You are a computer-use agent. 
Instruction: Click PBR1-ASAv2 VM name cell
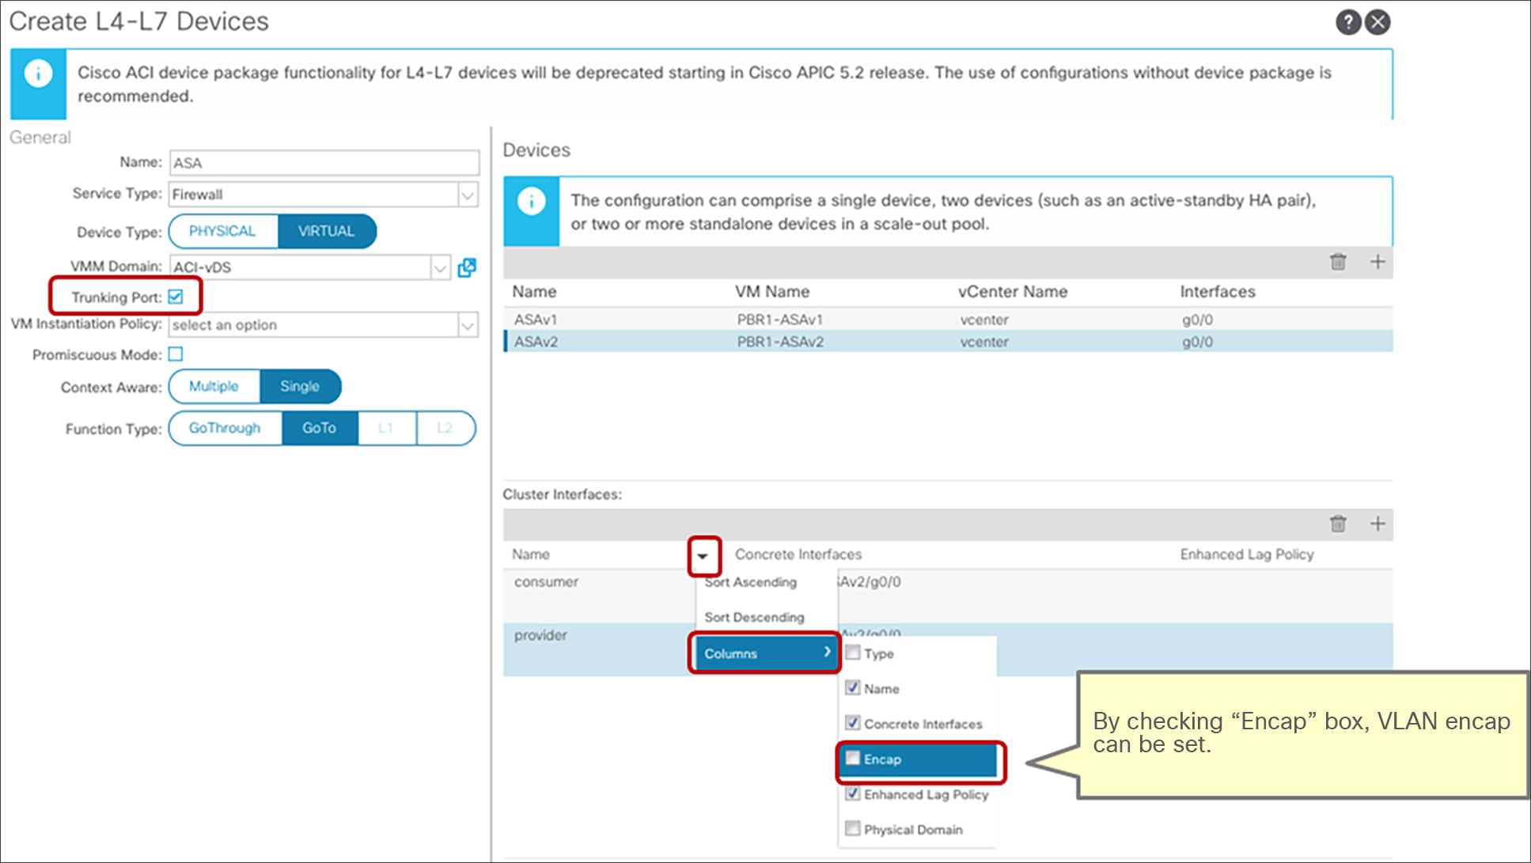point(780,342)
